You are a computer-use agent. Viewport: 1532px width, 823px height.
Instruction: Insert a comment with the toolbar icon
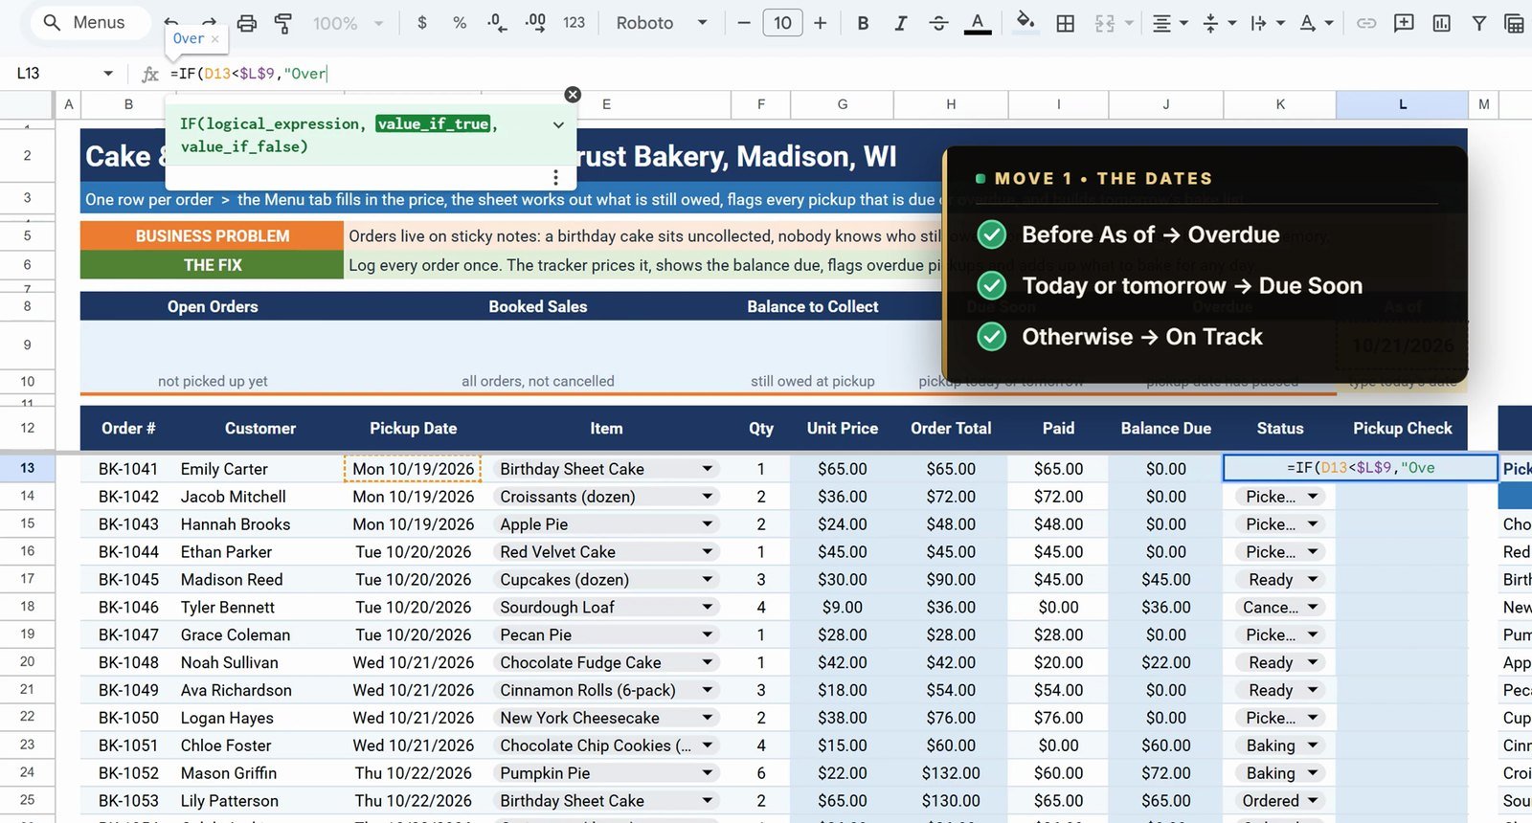(1404, 23)
